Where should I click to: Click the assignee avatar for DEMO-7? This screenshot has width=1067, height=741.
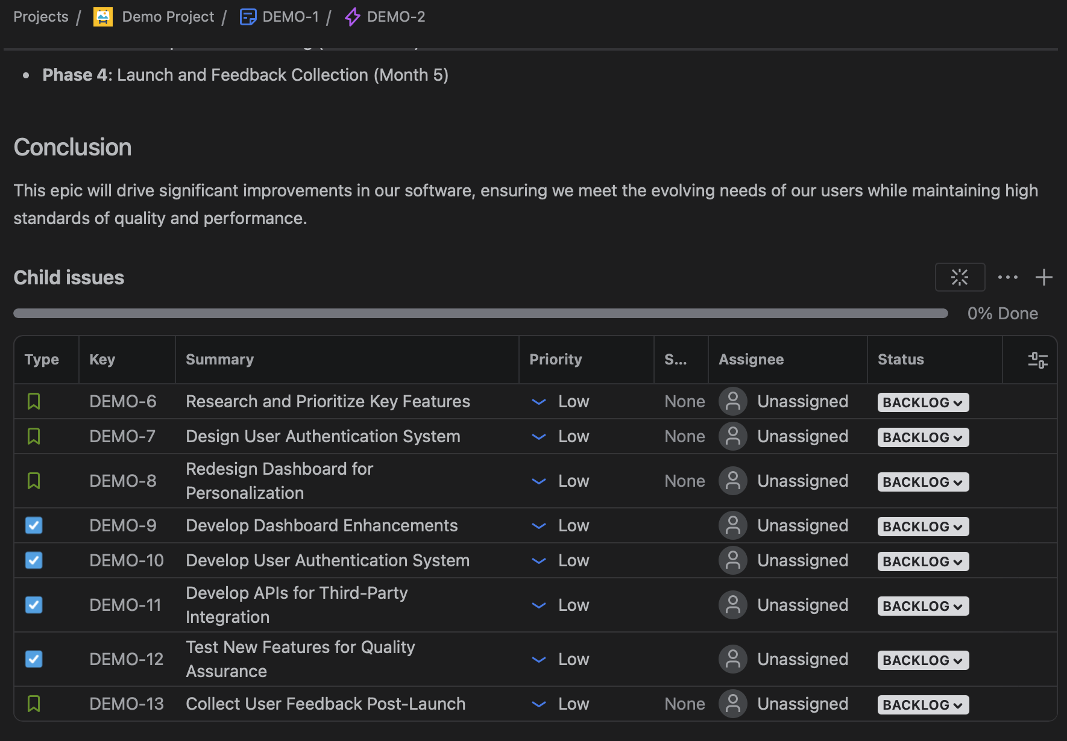coord(733,436)
